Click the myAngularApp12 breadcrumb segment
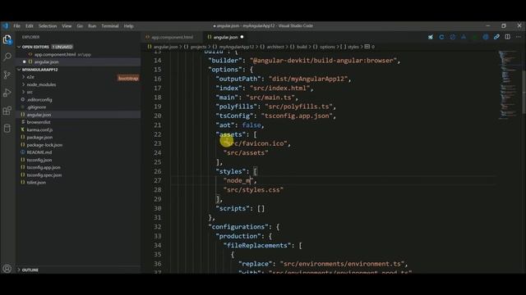 [x=237, y=47]
